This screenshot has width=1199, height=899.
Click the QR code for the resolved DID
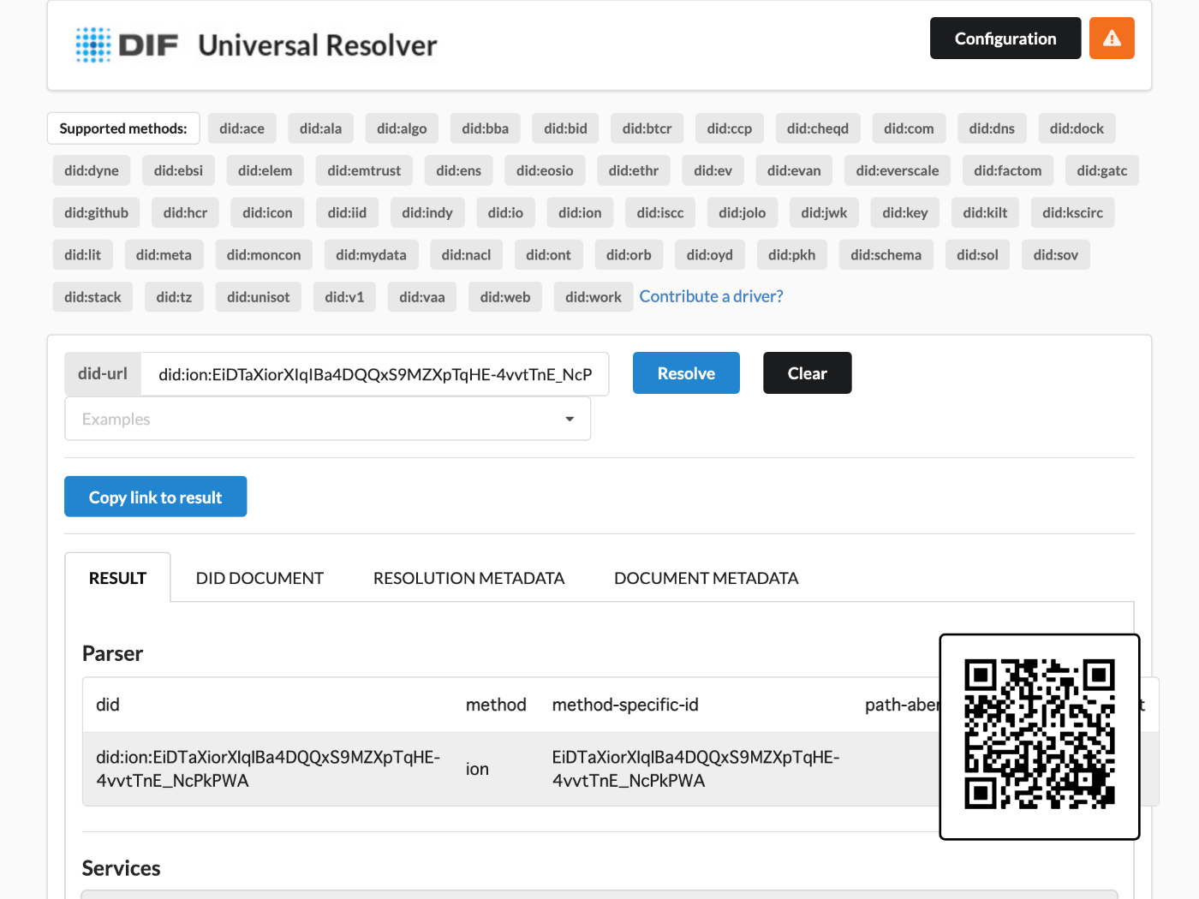coord(1039,735)
